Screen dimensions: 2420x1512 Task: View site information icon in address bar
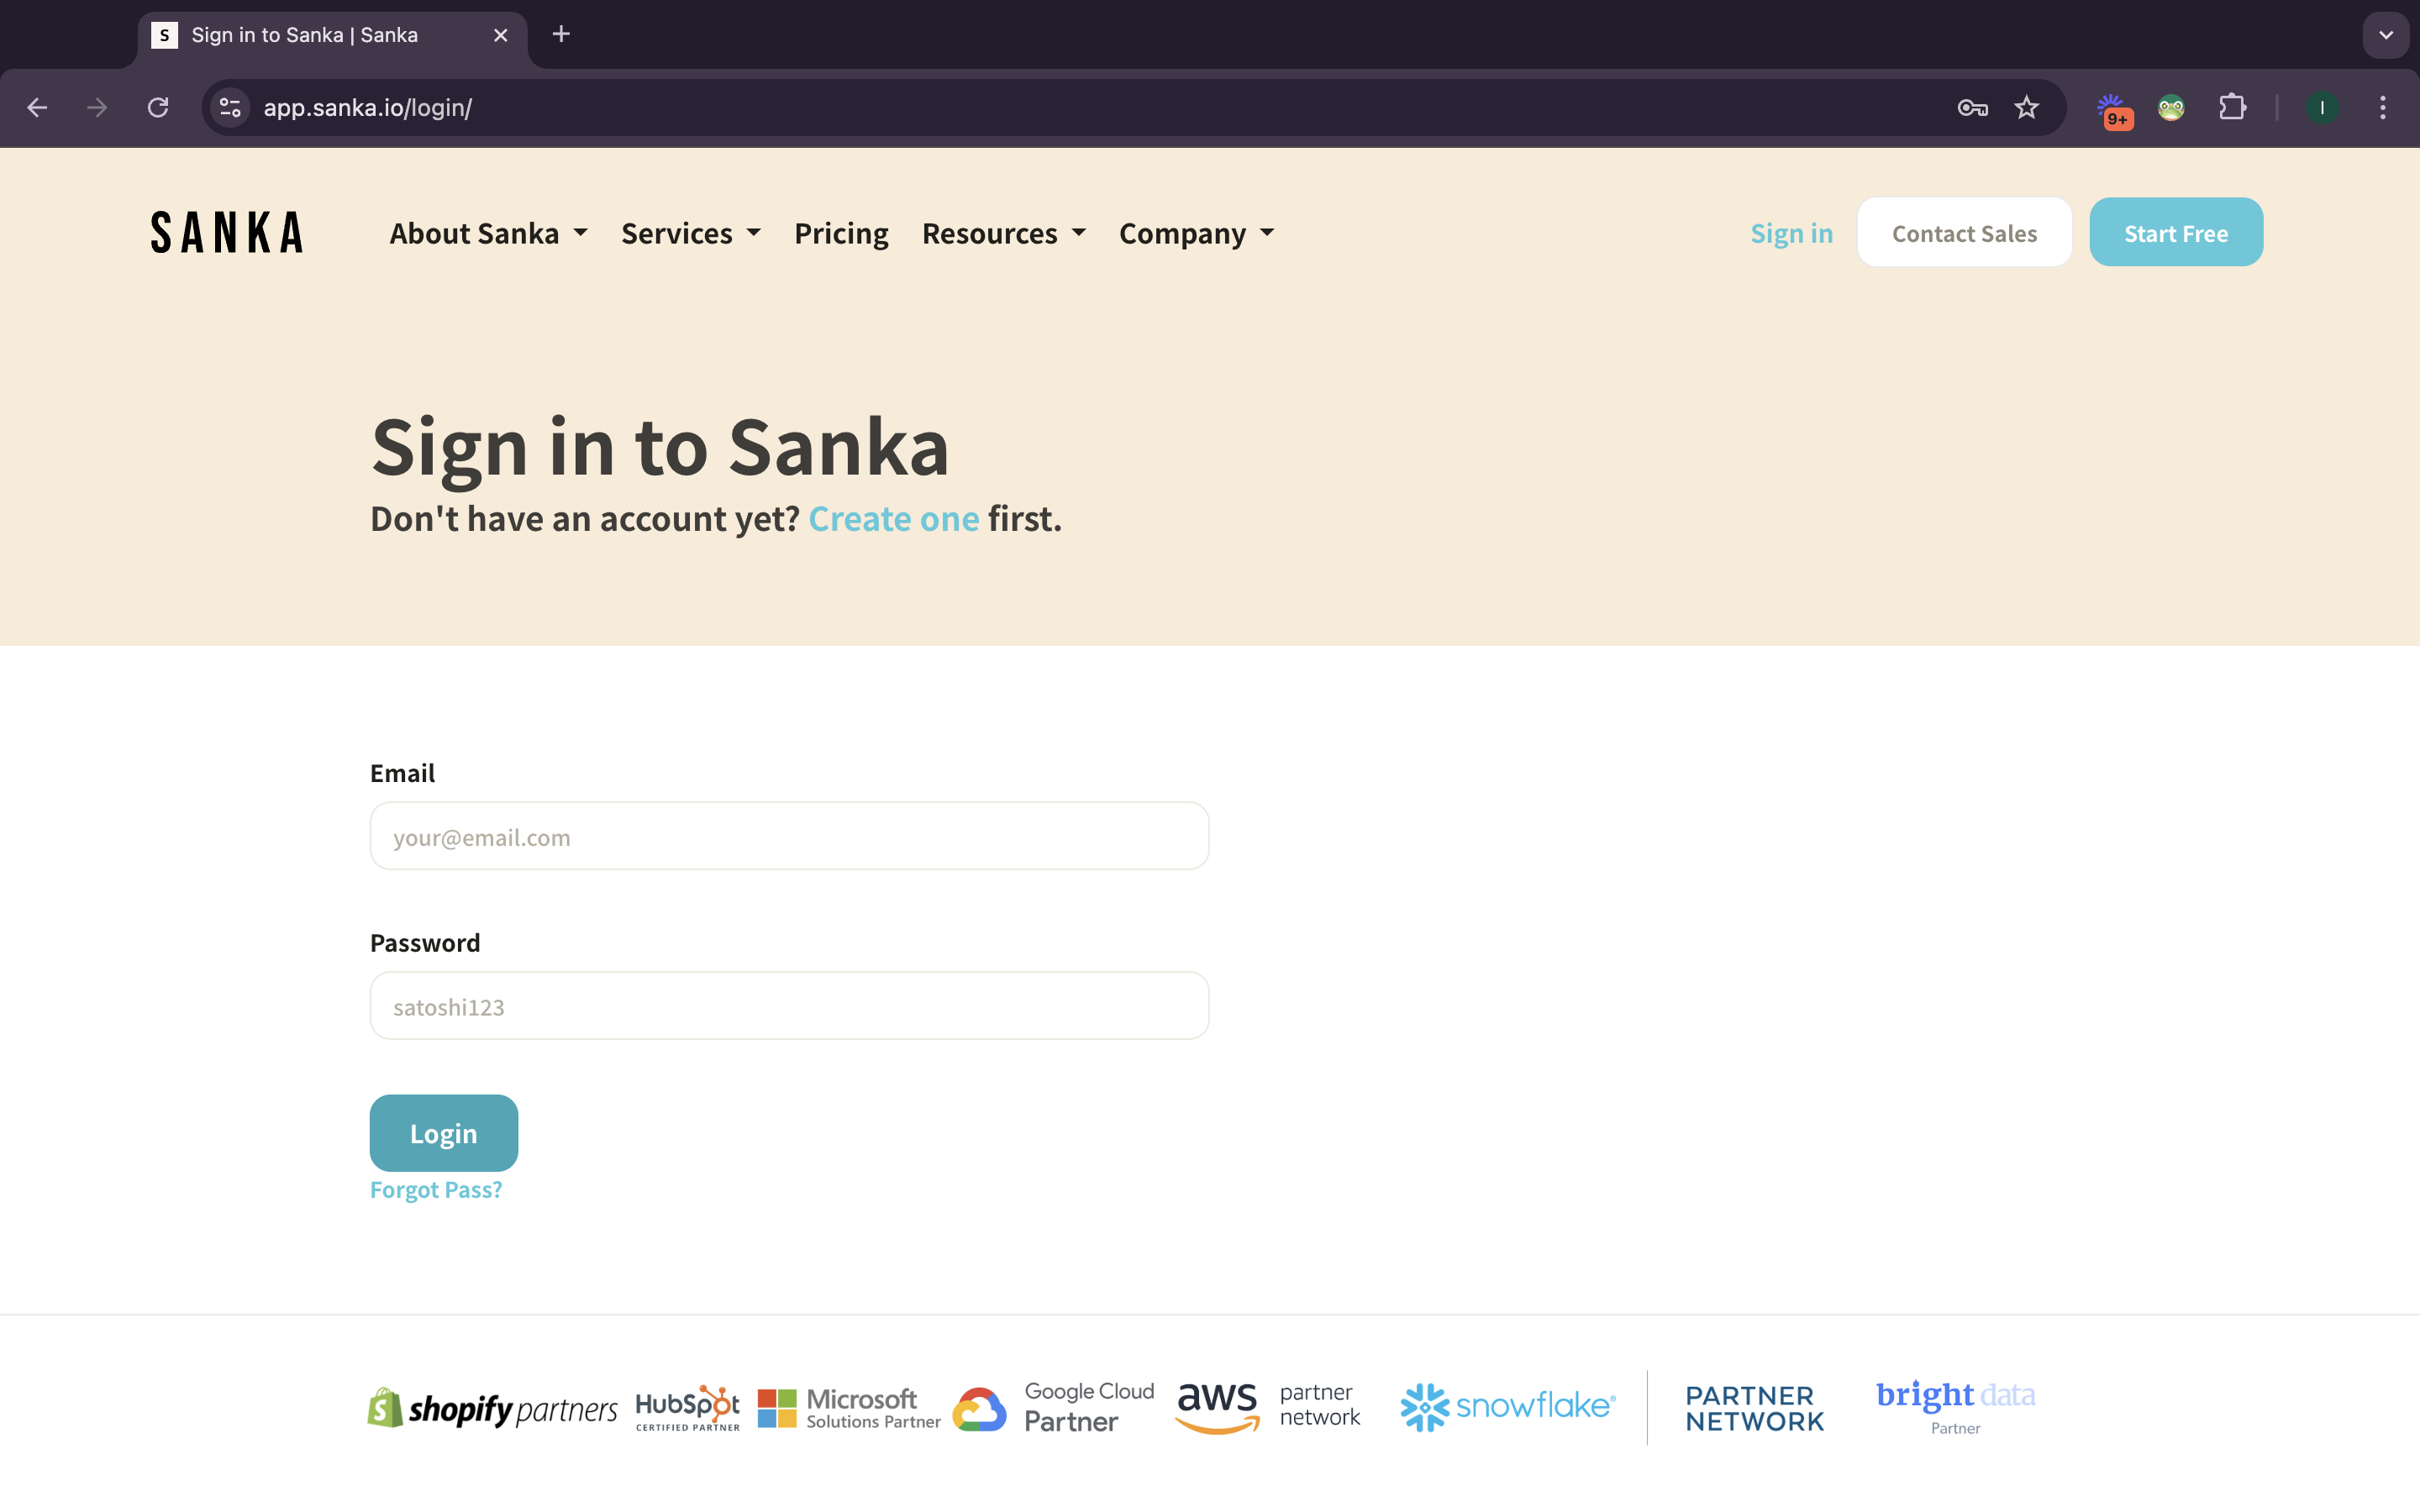pos(230,107)
